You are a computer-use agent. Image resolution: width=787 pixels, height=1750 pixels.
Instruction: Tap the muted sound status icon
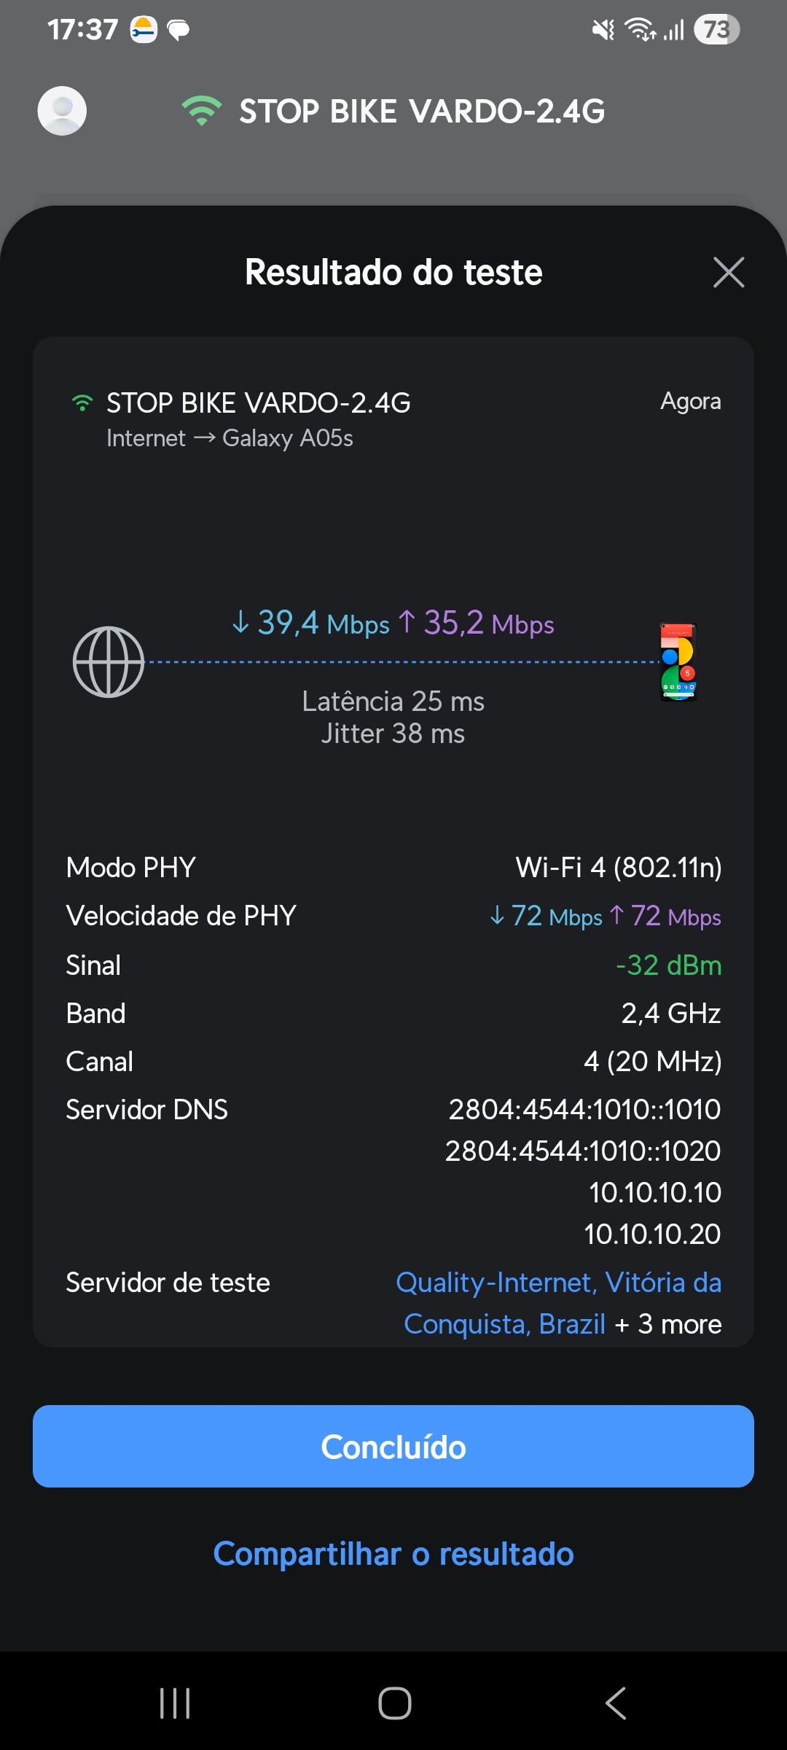603,30
